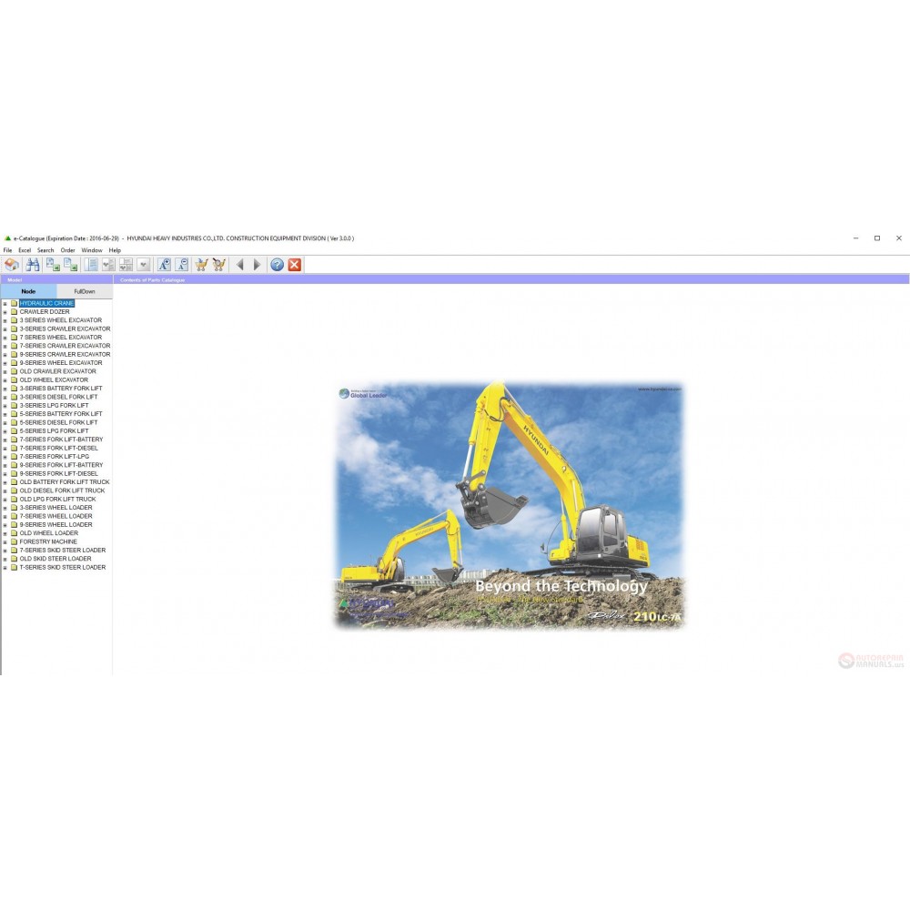Click the cart with magnifier icon

(218, 265)
